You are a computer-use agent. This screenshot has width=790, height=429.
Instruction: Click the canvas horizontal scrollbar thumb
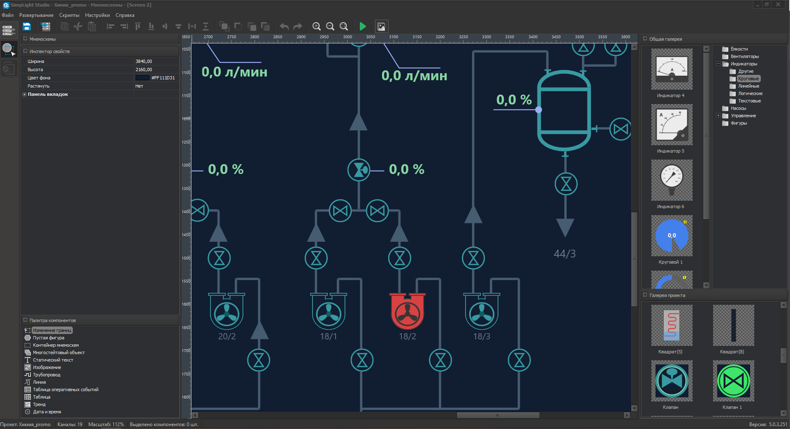(x=498, y=415)
